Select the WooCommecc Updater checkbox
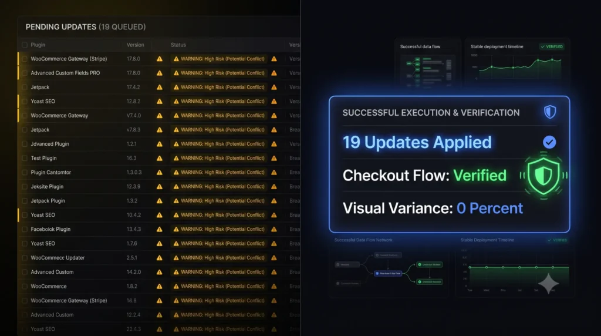The width and height of the screenshot is (601, 336). click(x=25, y=258)
